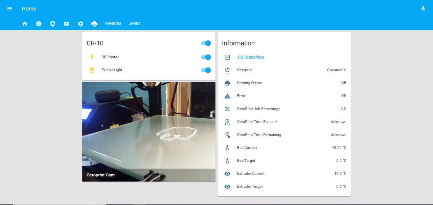Turn off the Printer Light switch
Image resolution: width=433 pixels, height=205 pixels.
coord(206,70)
